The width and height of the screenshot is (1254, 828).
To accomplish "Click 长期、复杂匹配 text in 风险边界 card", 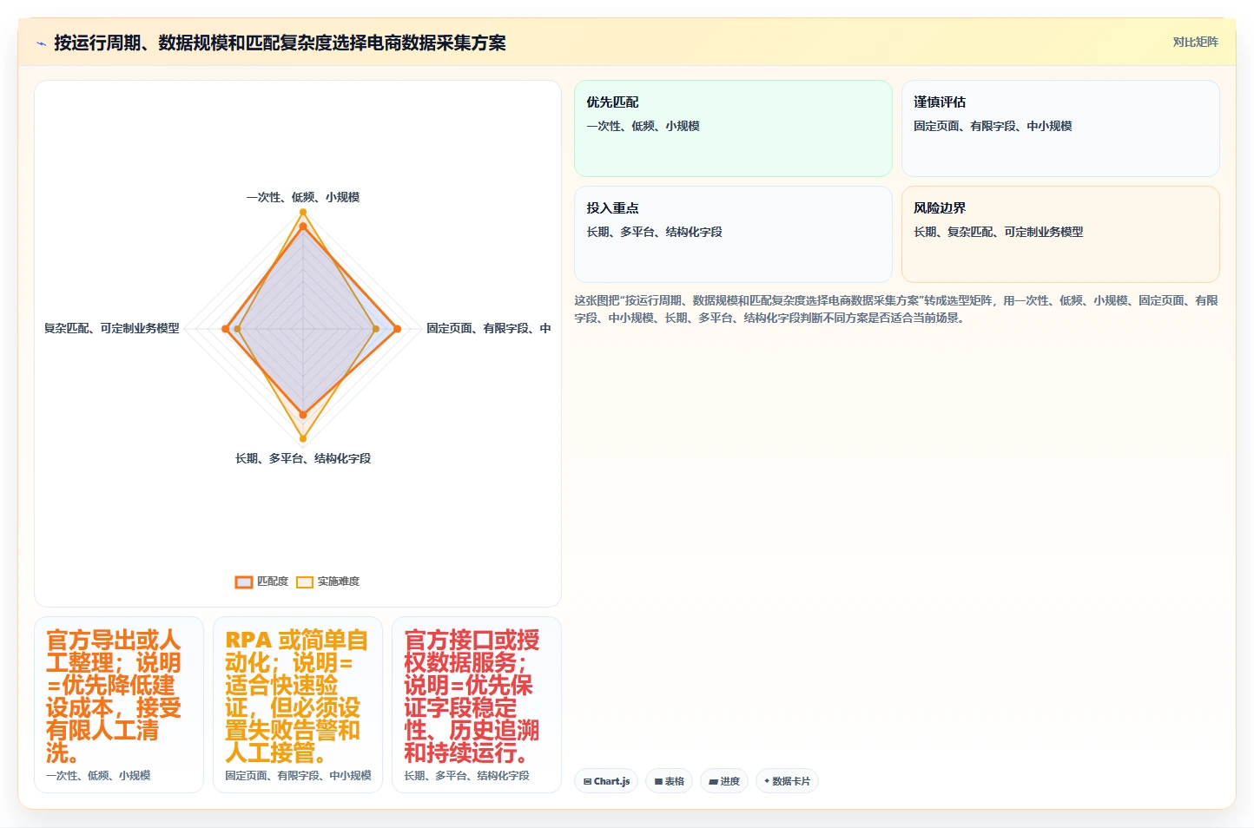I will [999, 232].
